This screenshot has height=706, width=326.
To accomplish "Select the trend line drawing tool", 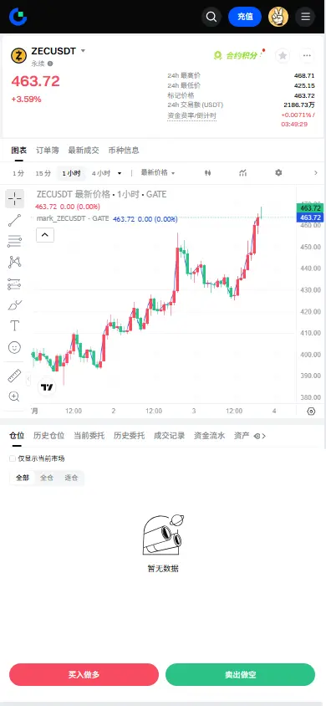I will [x=14, y=220].
